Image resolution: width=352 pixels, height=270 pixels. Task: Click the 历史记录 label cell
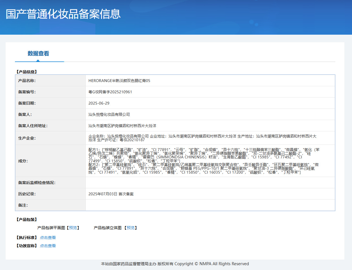pyautogui.click(x=51, y=194)
